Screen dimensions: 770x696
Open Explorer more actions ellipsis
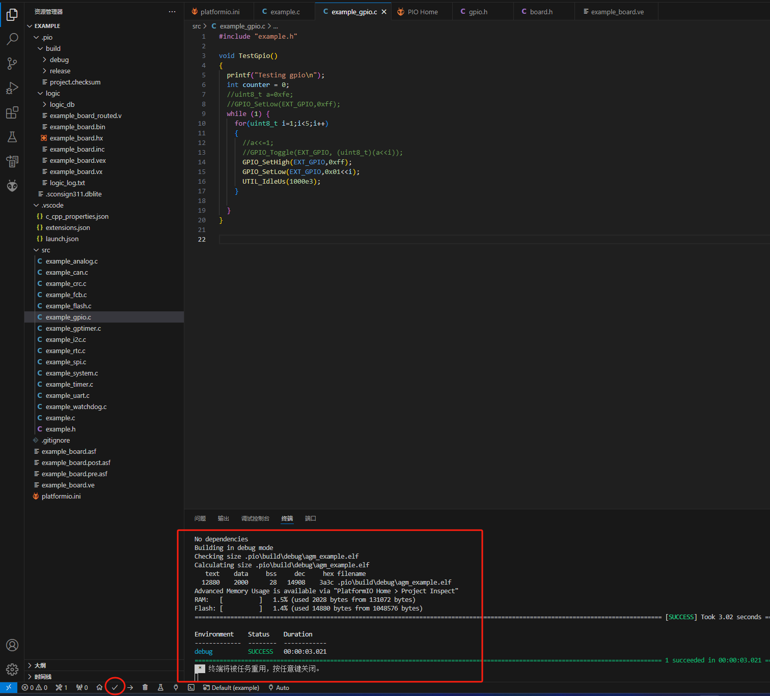(x=172, y=12)
